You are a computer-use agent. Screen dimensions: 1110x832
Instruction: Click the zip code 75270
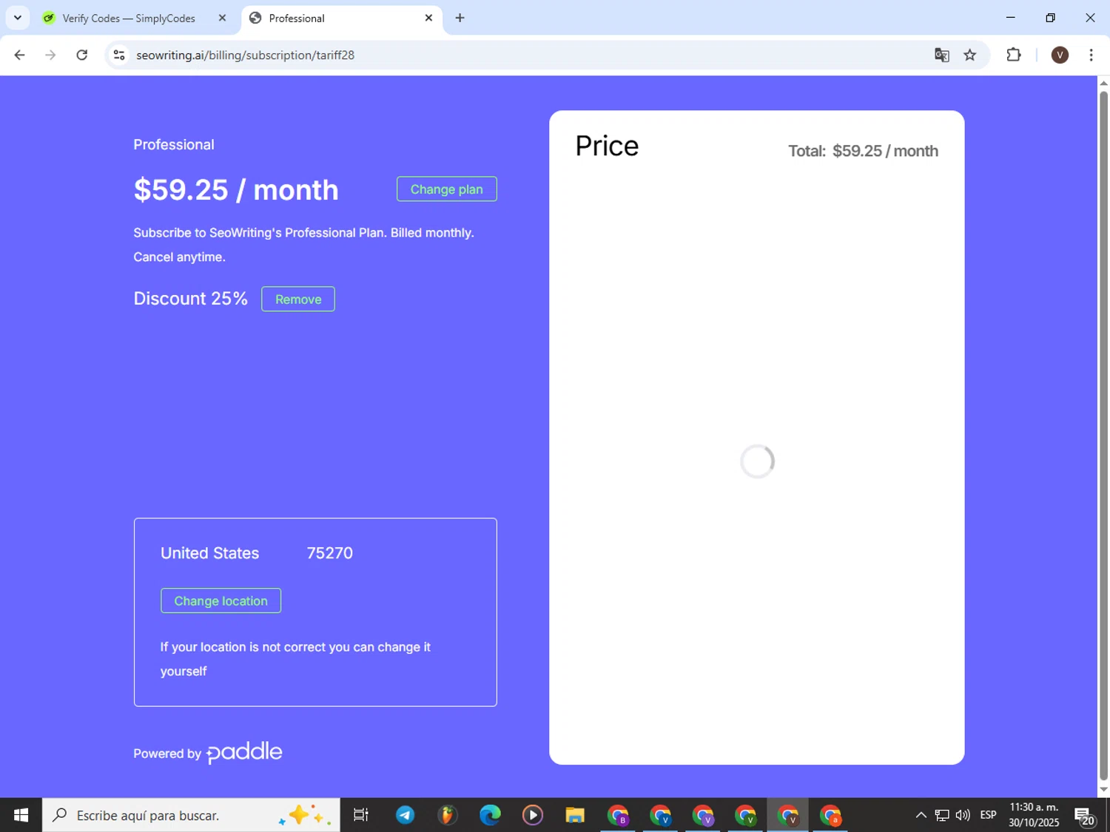tap(330, 553)
